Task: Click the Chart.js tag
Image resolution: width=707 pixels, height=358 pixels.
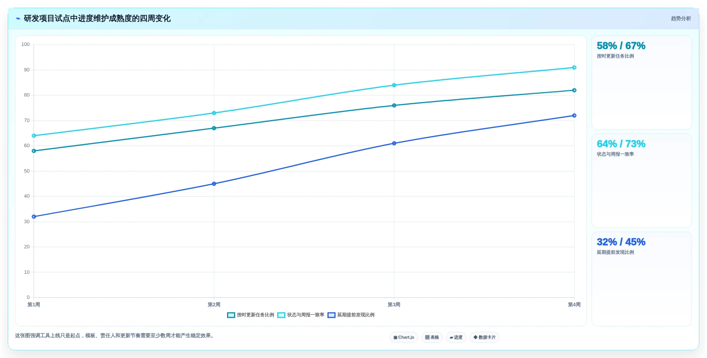Action: click(404, 338)
